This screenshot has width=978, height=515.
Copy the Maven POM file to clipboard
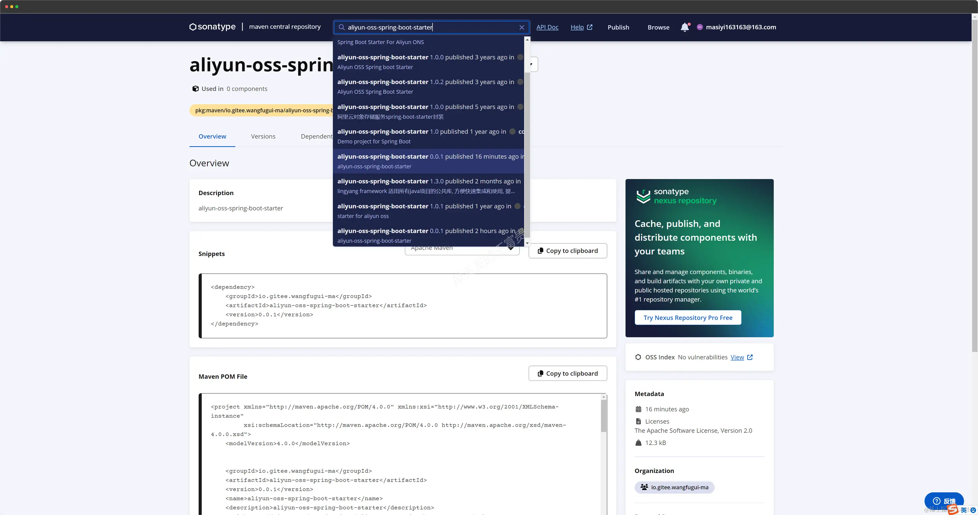point(568,373)
